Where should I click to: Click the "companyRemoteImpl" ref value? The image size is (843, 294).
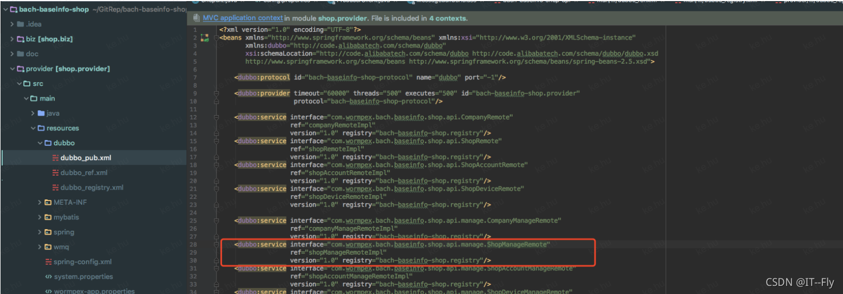coord(341,125)
